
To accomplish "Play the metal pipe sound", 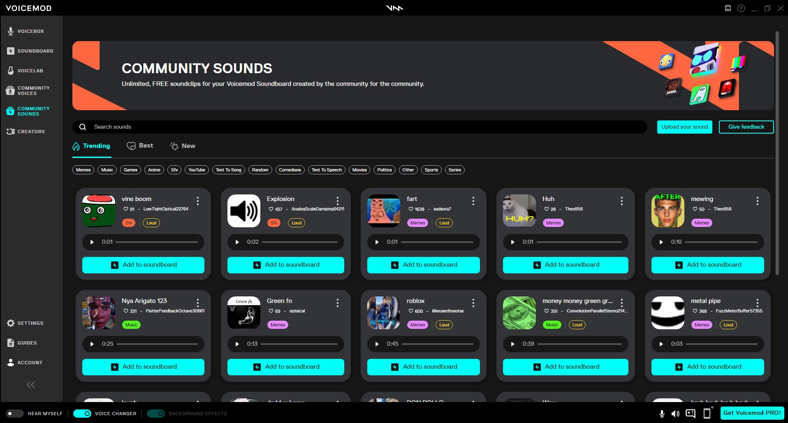I will click(x=661, y=344).
